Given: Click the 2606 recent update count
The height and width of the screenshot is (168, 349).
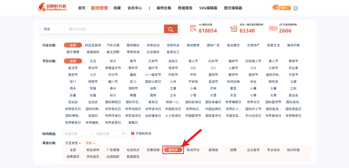Looking at the screenshot, I should 285,31.
